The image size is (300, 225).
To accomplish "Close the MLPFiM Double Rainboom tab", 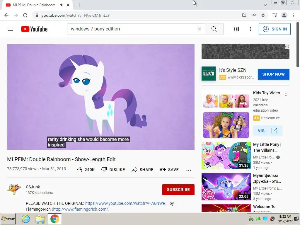I will pos(68,5).
